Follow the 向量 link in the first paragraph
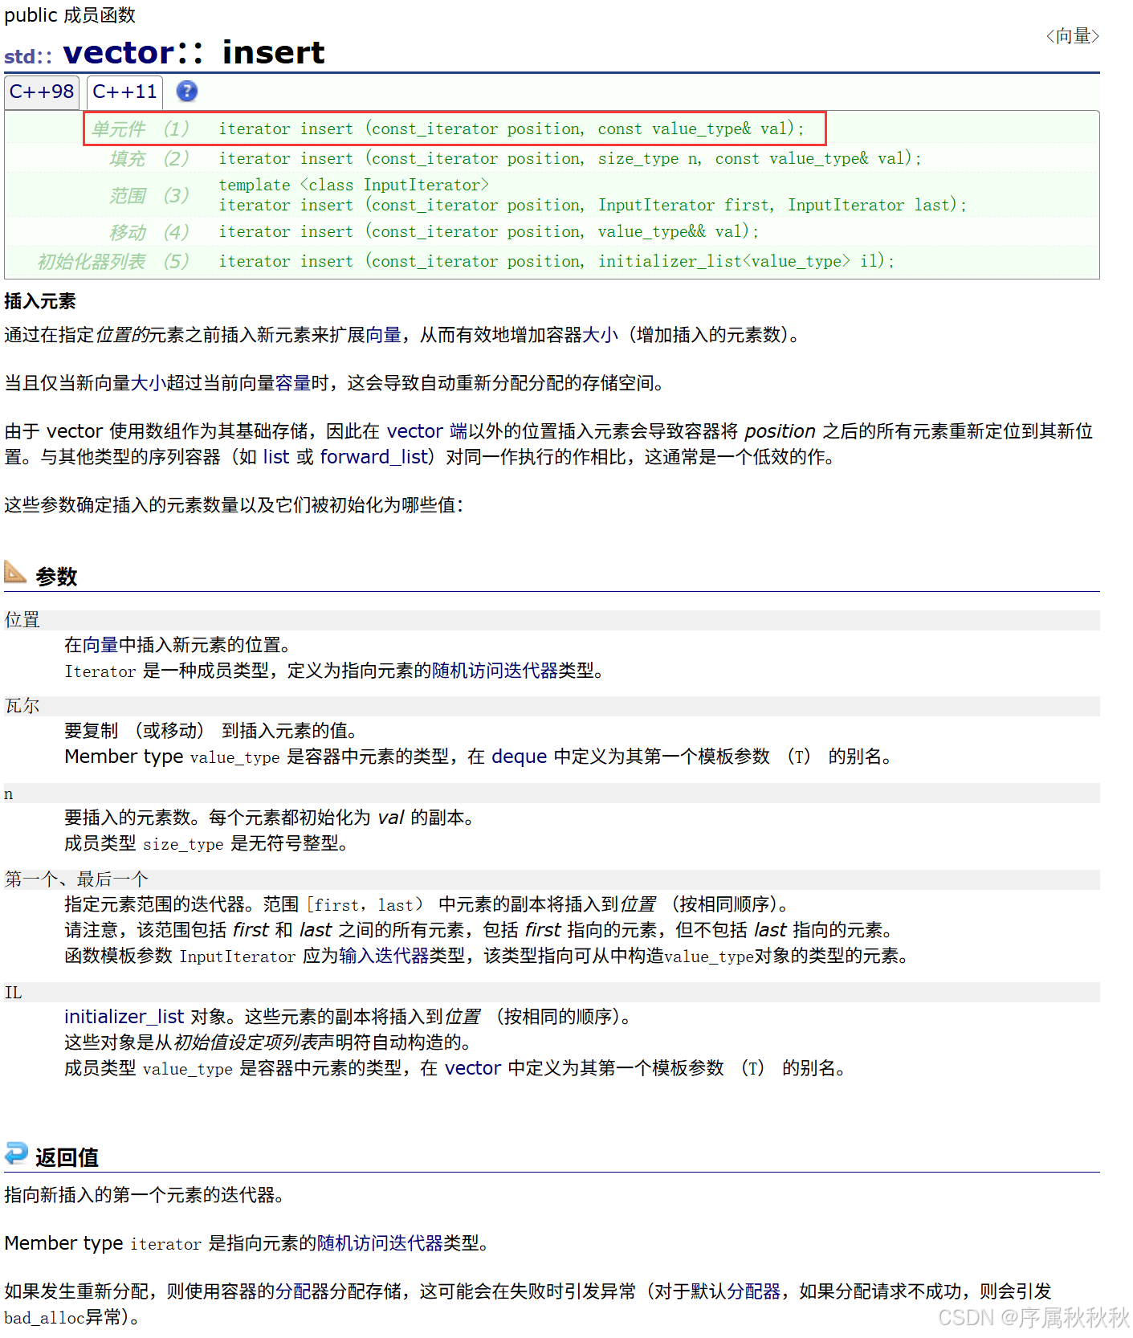Image resolution: width=1133 pixels, height=1338 pixels. pos(383,335)
